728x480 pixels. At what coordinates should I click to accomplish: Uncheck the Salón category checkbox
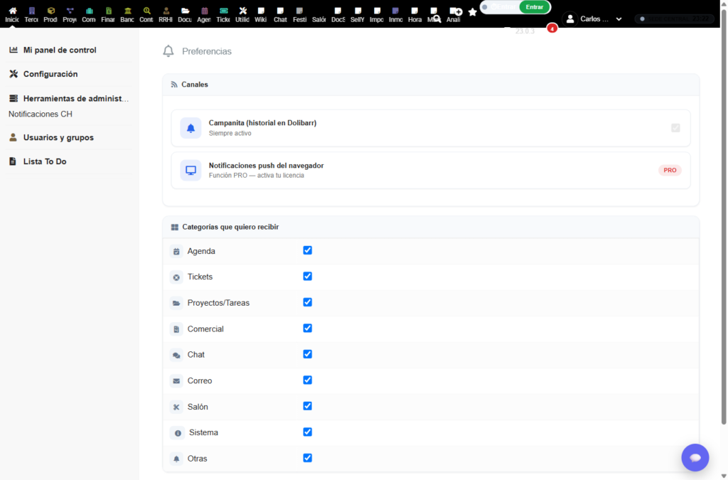coord(307,406)
